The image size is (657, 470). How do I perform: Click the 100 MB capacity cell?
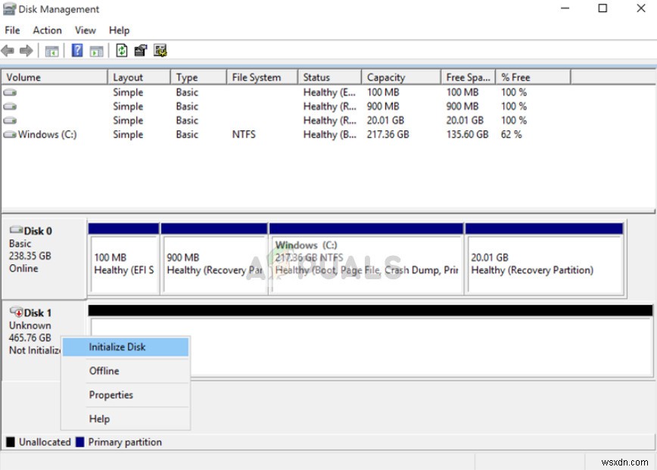383,92
